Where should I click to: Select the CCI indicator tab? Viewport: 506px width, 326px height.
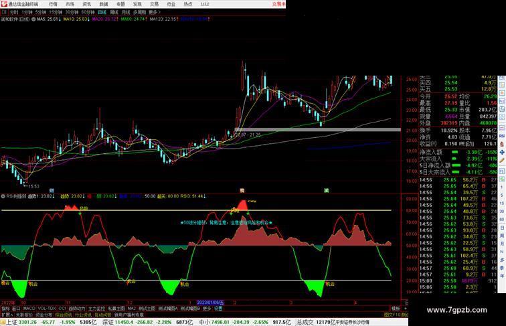pos(62,308)
